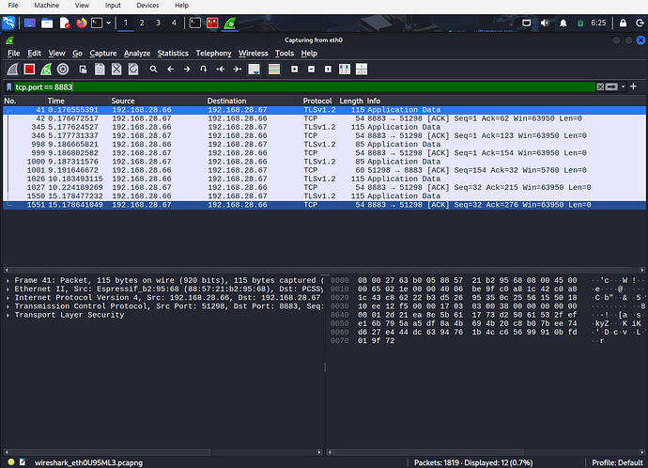Reload this capture file icon
The image size is (648, 468).
[x=133, y=69]
